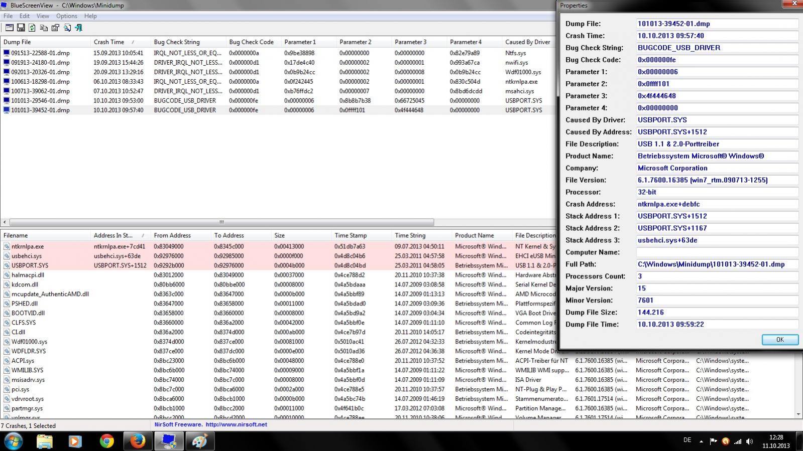Select dump file 101013-29546-01.dmp row
Screen dimensions: 803x451
[x=278, y=100]
